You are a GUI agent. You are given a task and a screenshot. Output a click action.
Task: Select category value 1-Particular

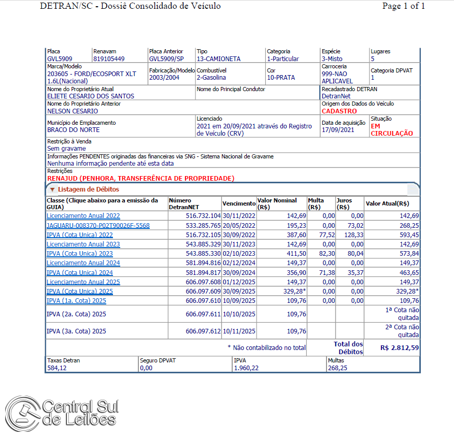[283, 59]
